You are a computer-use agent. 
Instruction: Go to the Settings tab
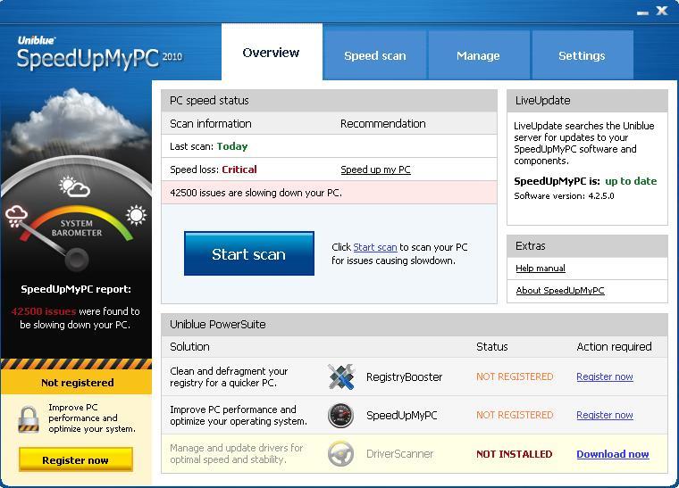pyautogui.click(x=582, y=55)
